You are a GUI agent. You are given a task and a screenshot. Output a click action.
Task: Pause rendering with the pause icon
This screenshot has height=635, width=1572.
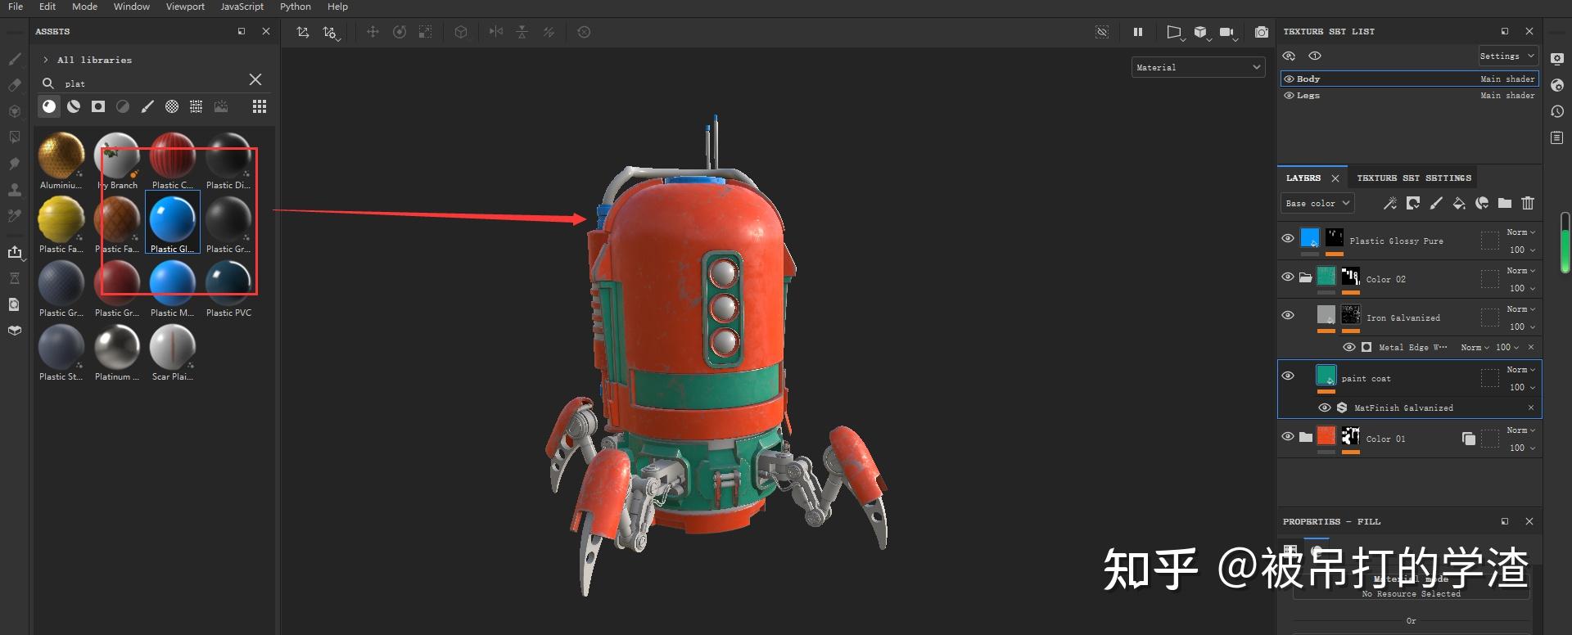coord(1138,32)
